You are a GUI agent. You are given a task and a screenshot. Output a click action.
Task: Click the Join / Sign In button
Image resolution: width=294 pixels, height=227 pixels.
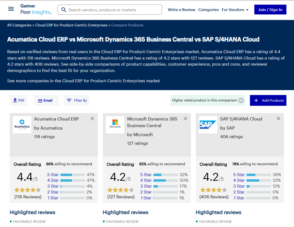[x=270, y=9]
